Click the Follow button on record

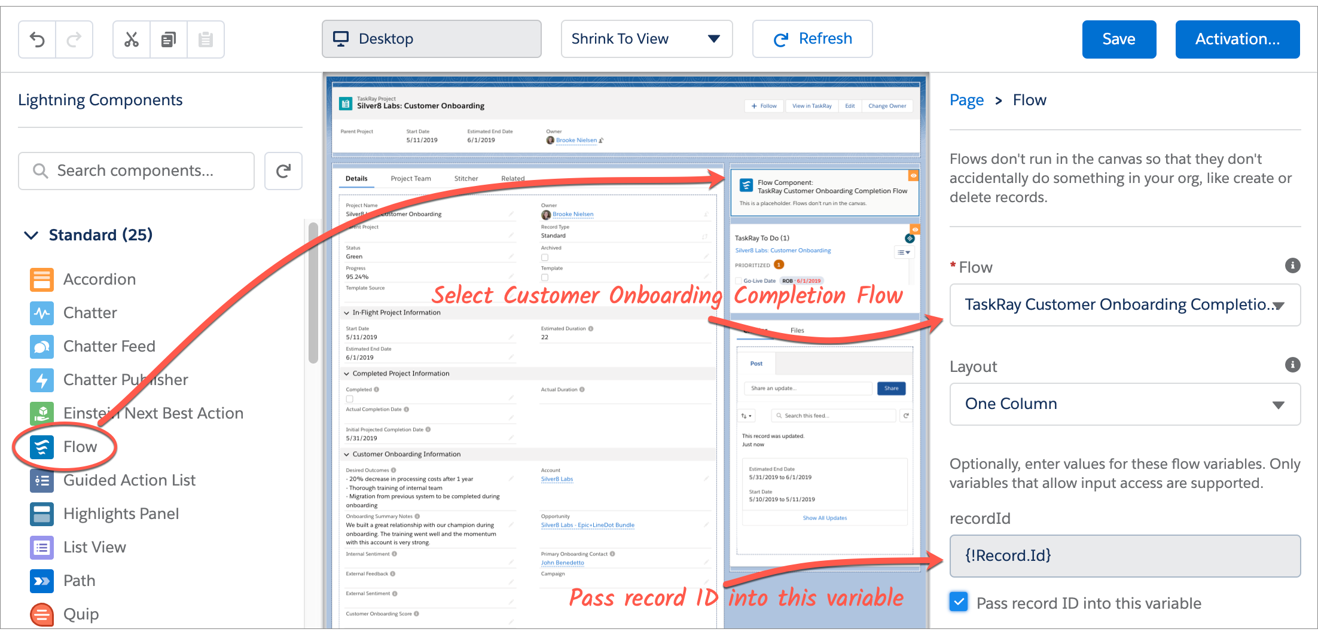[764, 106]
